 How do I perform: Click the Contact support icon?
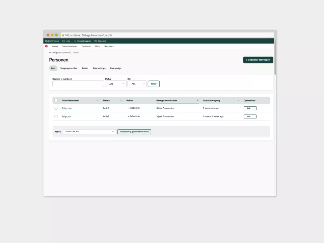point(75,41)
